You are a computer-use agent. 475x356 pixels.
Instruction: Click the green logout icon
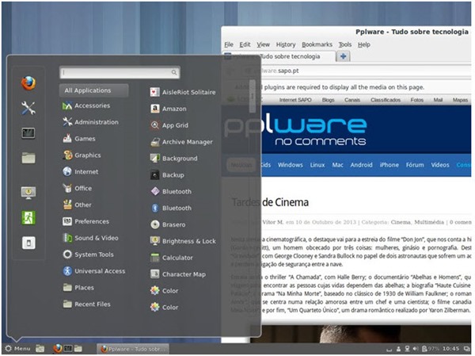[x=28, y=217]
